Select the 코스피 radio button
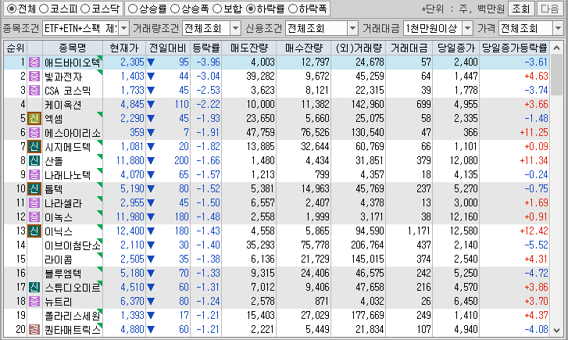The image size is (568, 340). (44, 9)
